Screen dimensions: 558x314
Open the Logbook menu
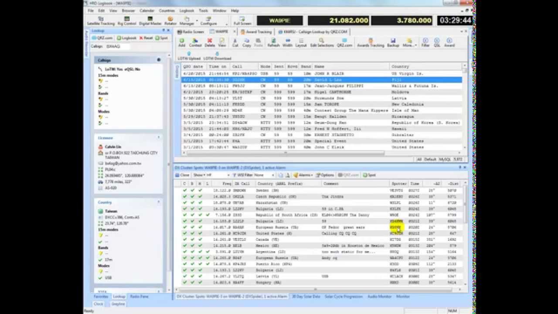point(187,10)
